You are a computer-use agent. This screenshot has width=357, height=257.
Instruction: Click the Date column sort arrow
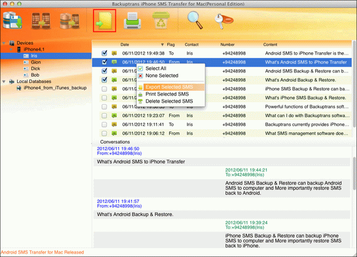(162, 45)
